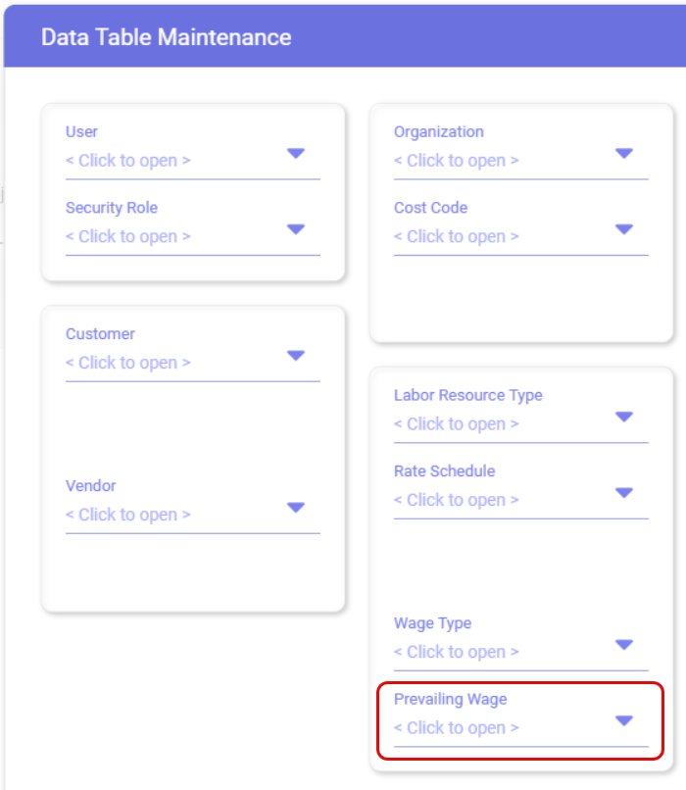Image resolution: width=686 pixels, height=790 pixels.
Task: Open the Customer dropdown arrow
Action: coord(296,356)
